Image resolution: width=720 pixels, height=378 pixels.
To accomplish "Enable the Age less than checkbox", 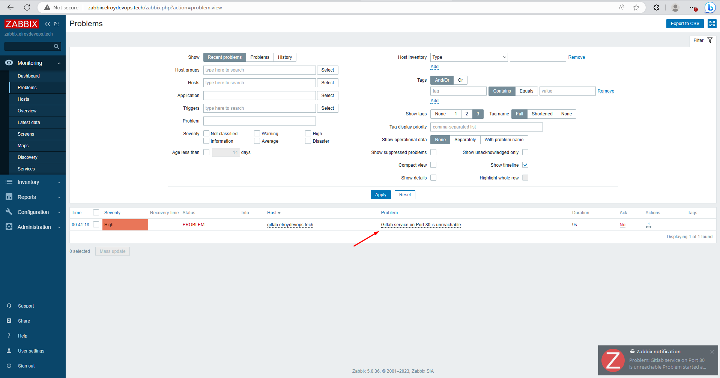I will coord(206,152).
